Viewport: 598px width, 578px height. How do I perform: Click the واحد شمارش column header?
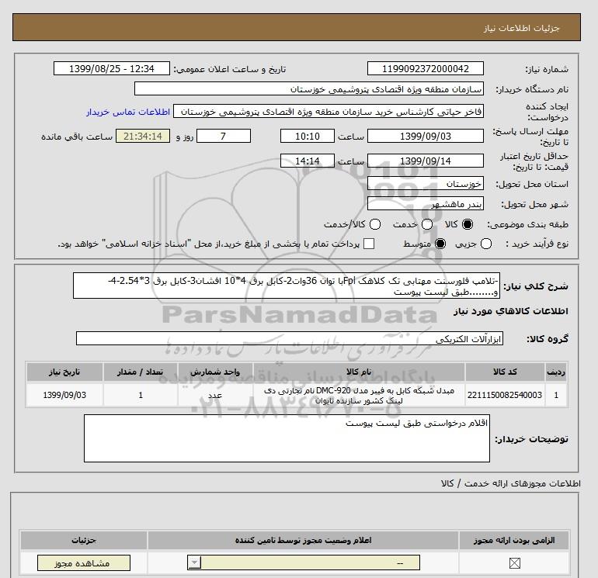click(215, 372)
